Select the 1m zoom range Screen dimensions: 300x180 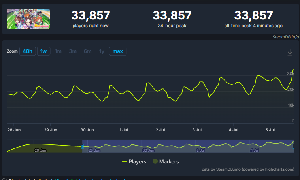coord(58,51)
